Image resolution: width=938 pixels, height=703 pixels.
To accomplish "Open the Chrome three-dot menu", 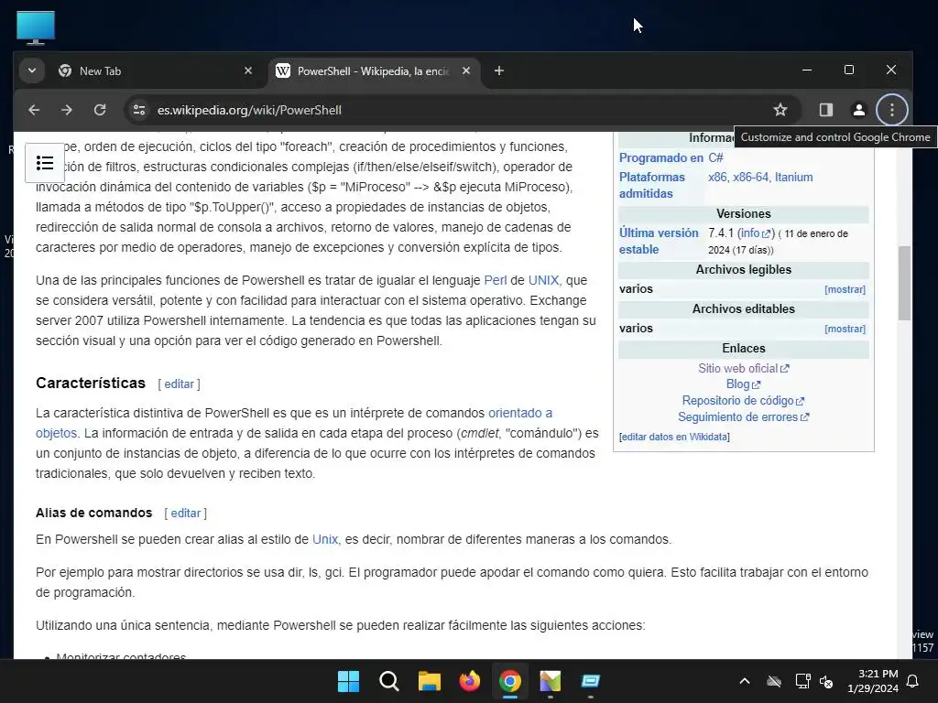I will tap(891, 110).
